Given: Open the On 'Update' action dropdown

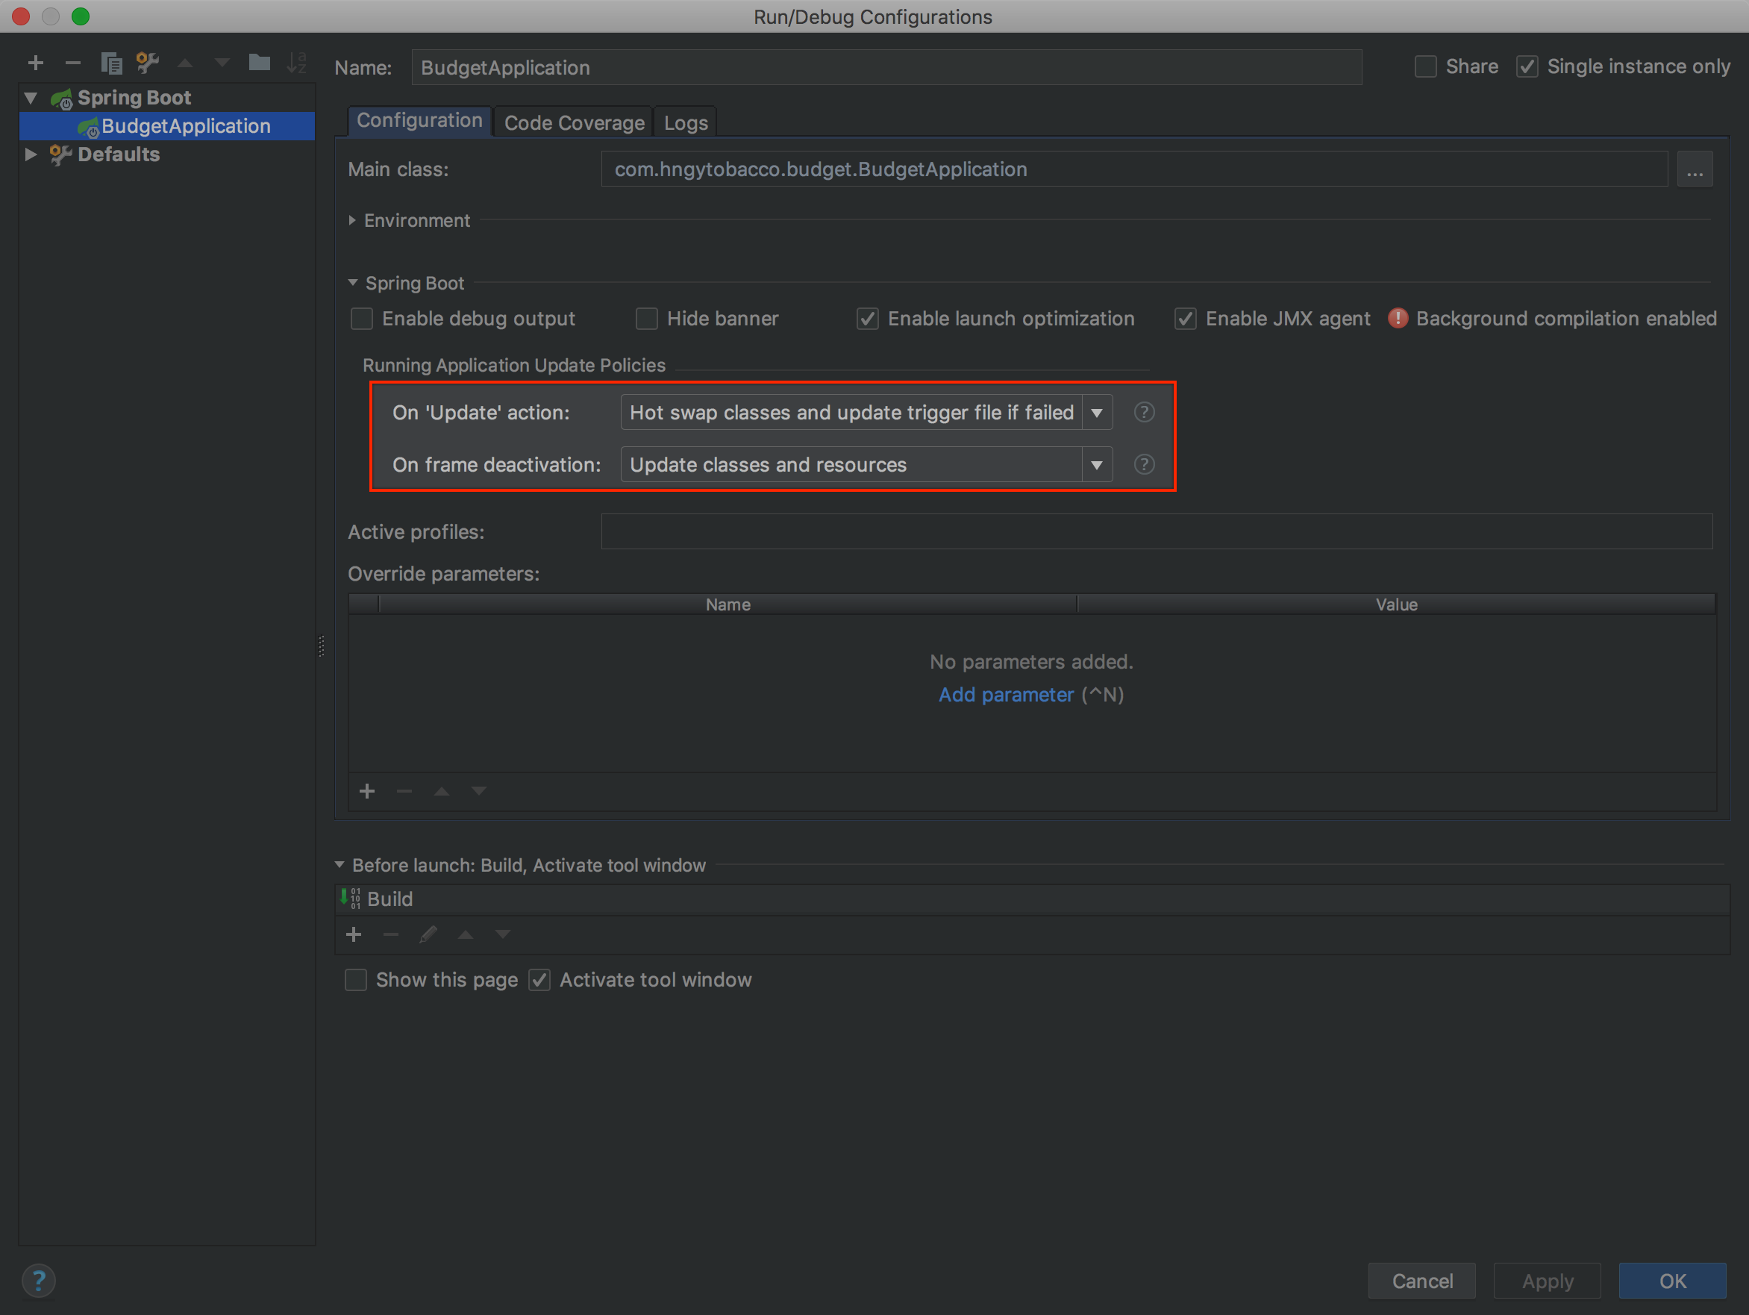Looking at the screenshot, I should [x=1097, y=412].
